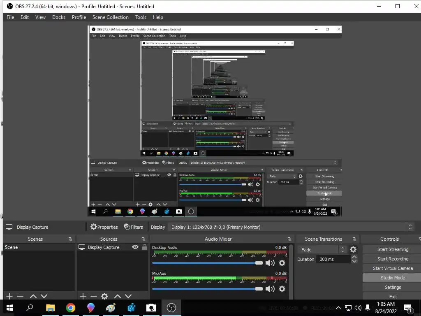Open Mic/Aux settings gear
421x316 pixels.
[x=282, y=289]
